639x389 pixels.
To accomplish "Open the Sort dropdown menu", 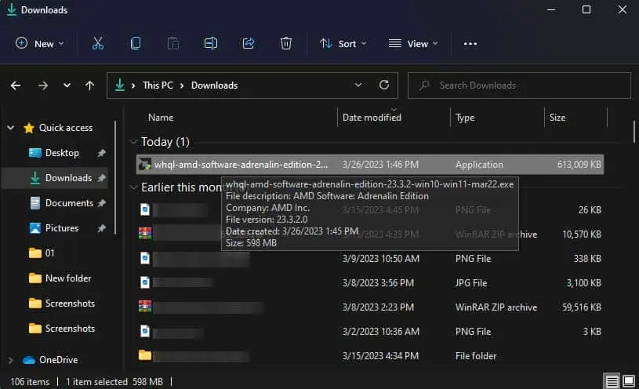I will [343, 43].
